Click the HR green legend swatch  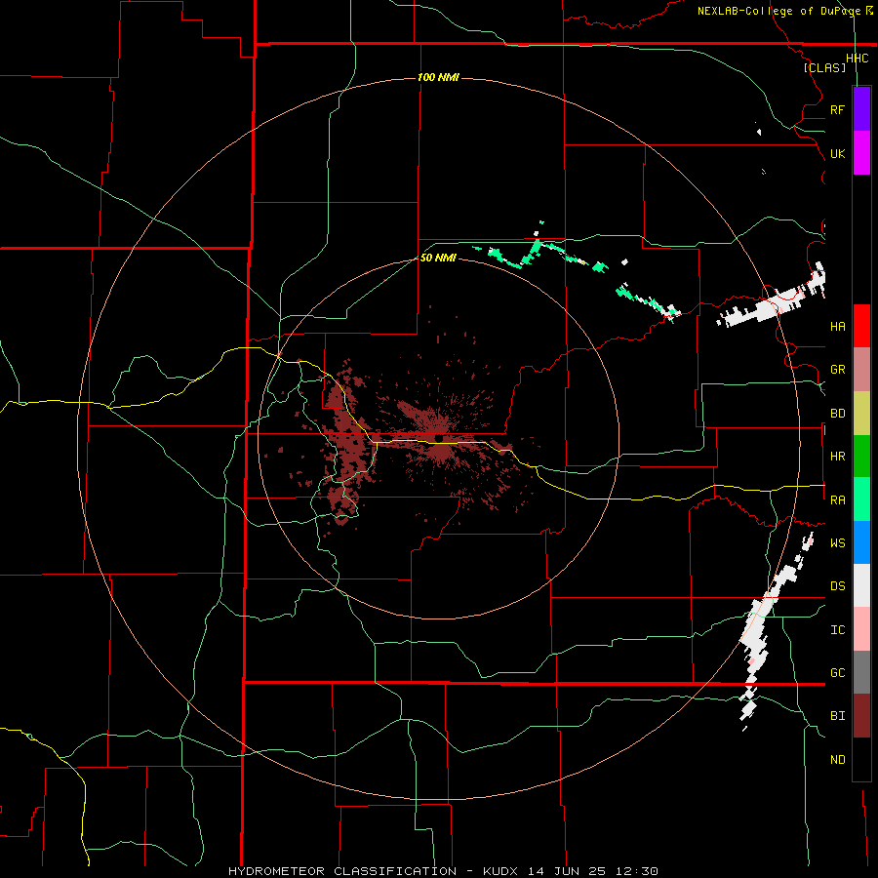(x=861, y=457)
